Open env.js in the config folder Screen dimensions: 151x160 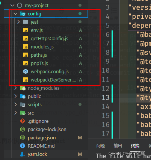pos(37,30)
